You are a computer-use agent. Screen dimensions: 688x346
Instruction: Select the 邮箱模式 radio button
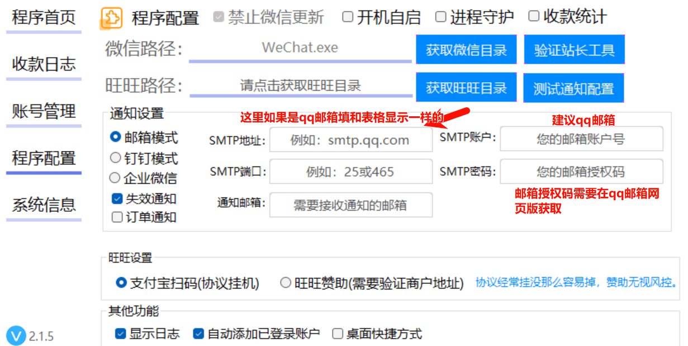[115, 136]
